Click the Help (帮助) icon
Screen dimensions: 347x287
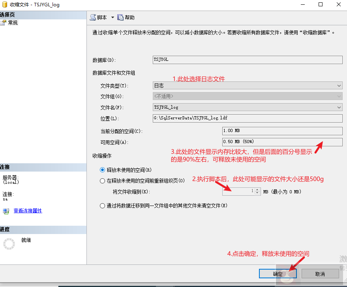click(x=120, y=17)
